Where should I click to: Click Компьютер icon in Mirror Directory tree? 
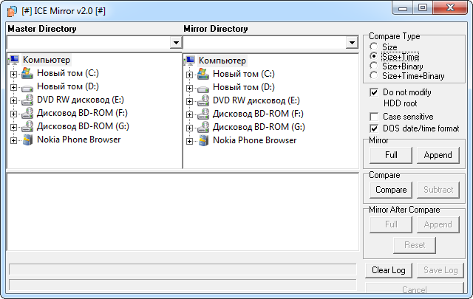click(191, 61)
